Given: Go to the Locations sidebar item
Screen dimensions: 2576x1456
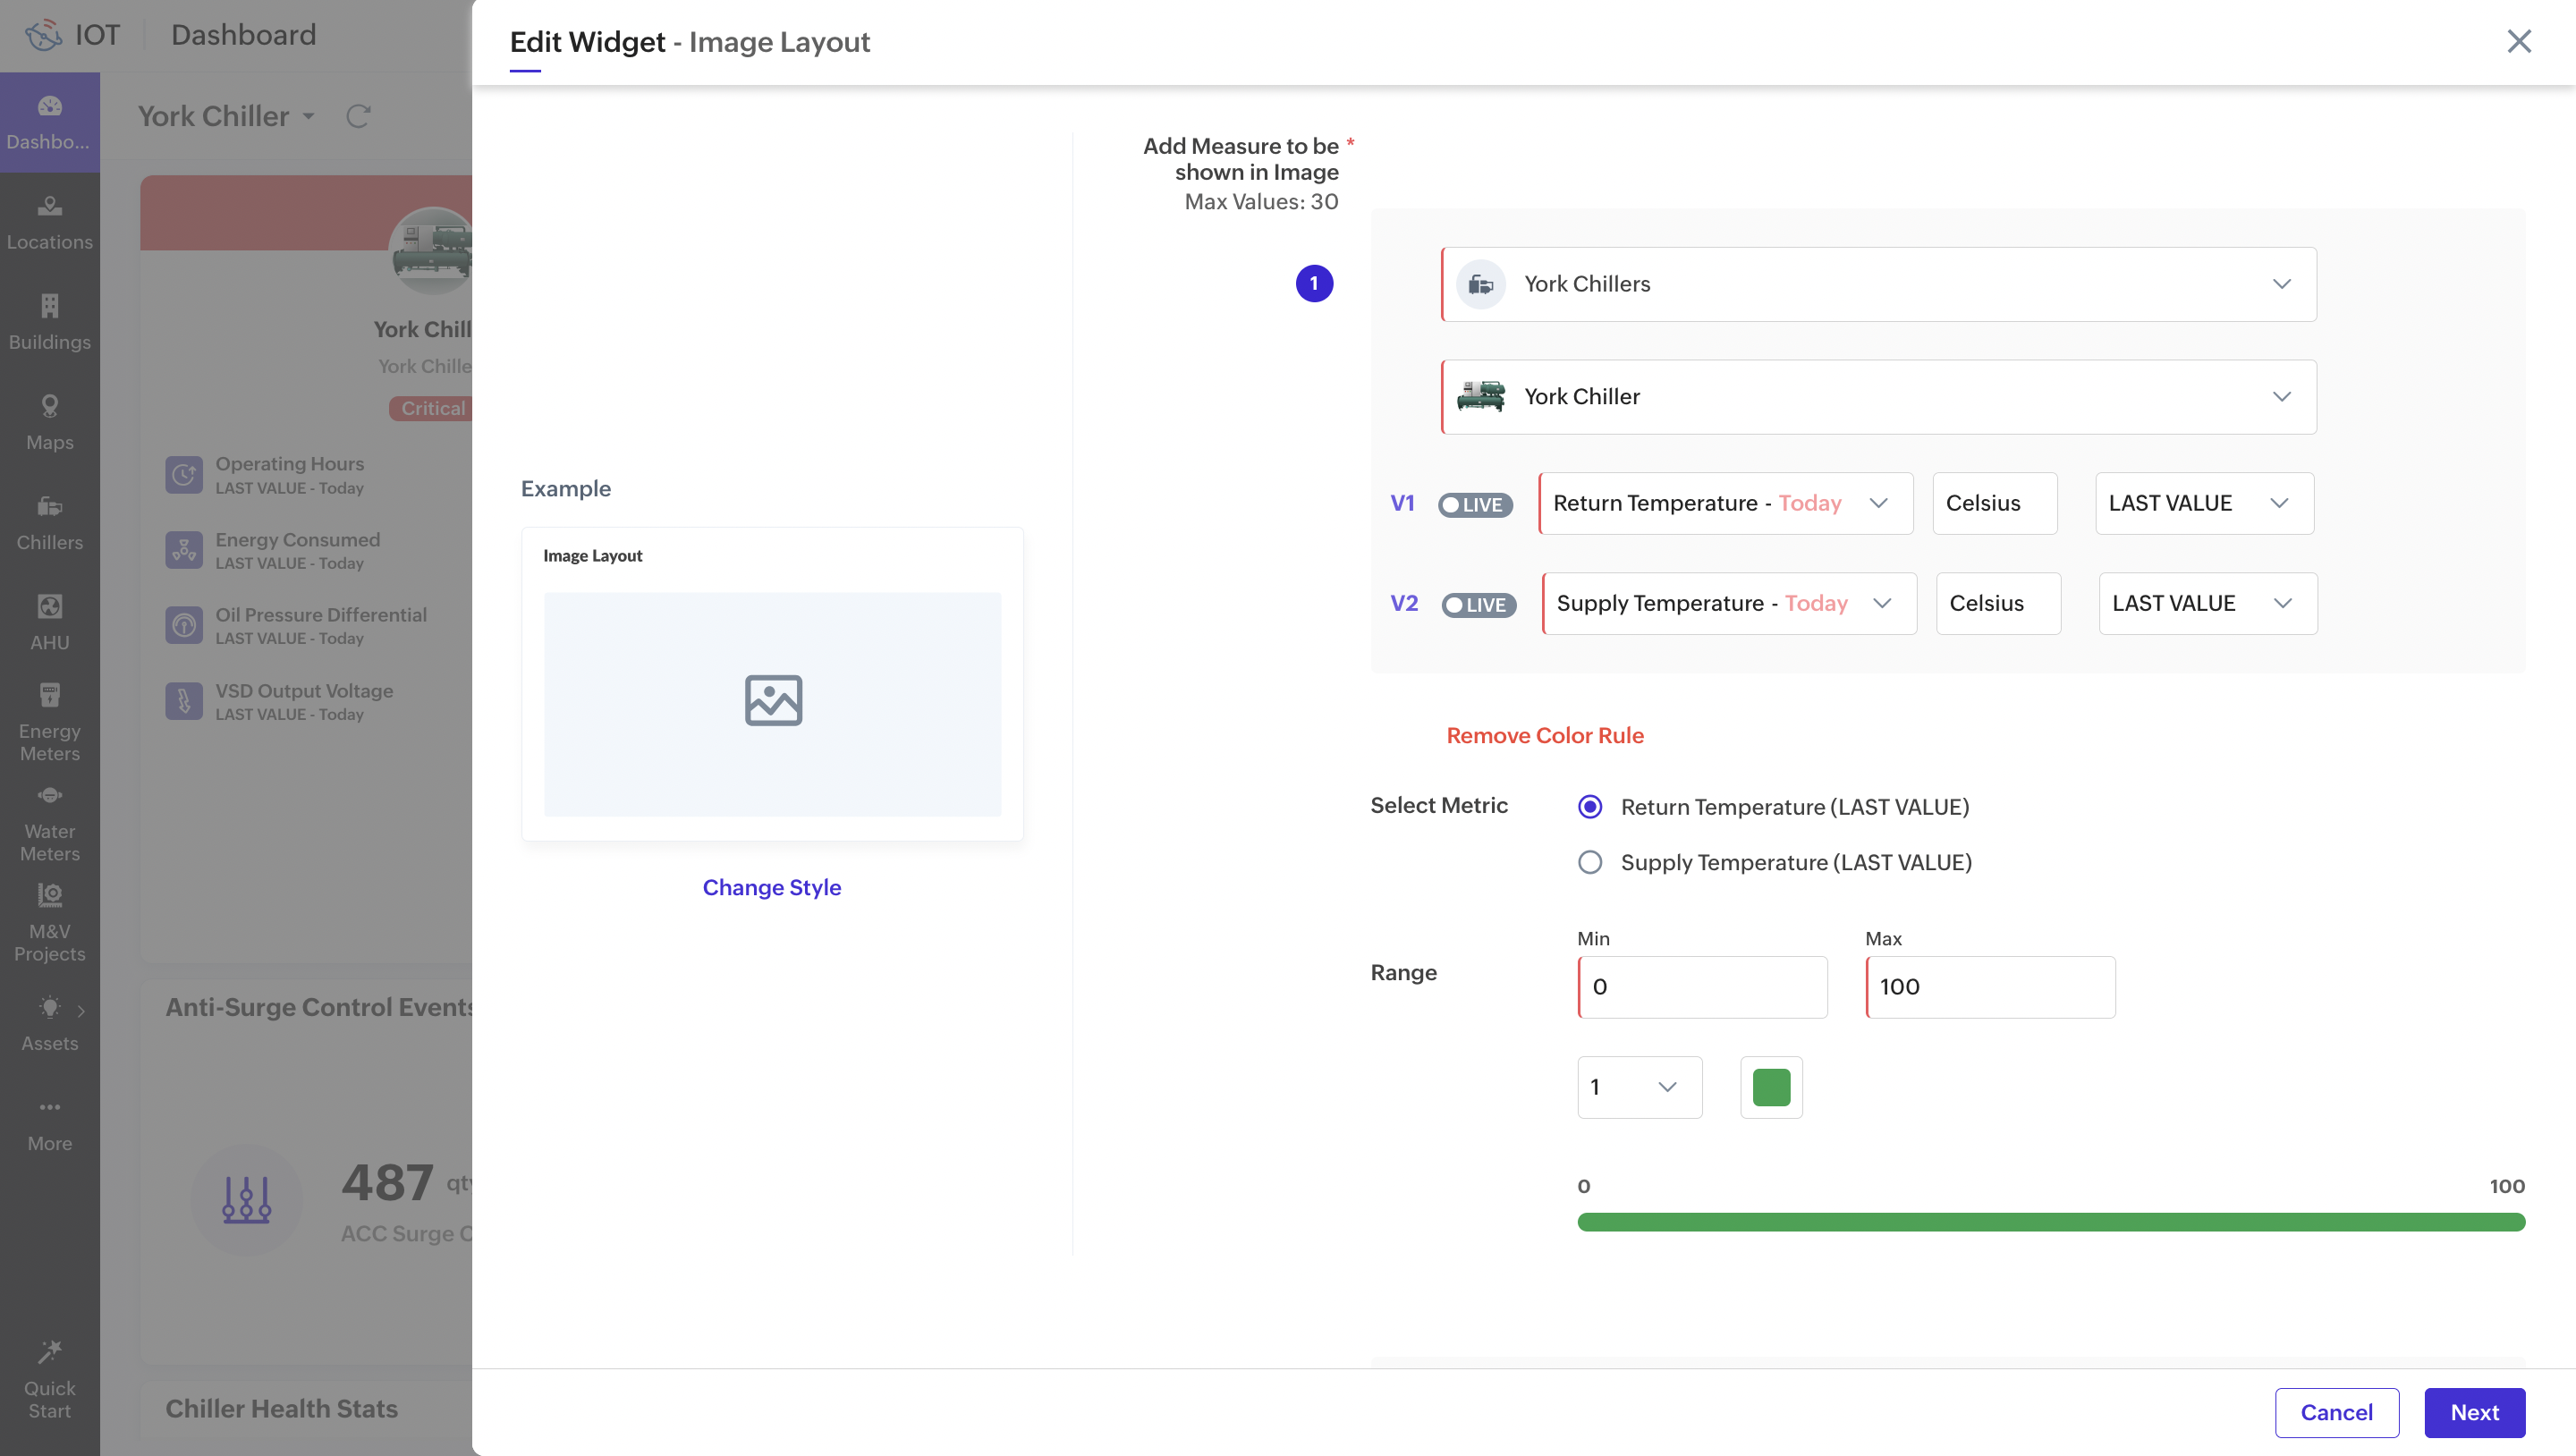Looking at the screenshot, I should coord(49,221).
